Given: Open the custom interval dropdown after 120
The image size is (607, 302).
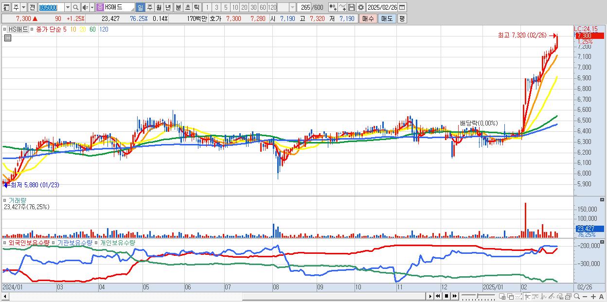Looking at the screenshot, I should click(292, 7).
